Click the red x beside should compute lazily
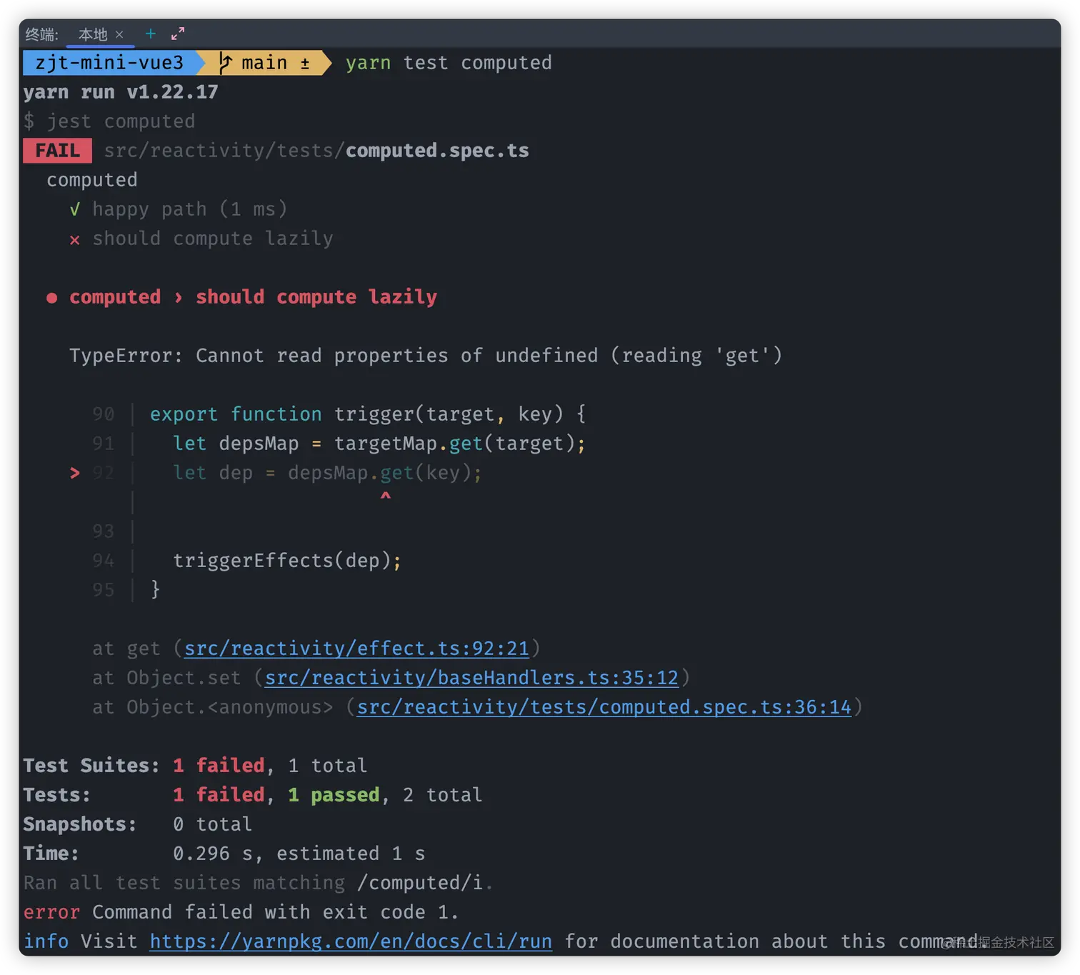 click(x=74, y=239)
